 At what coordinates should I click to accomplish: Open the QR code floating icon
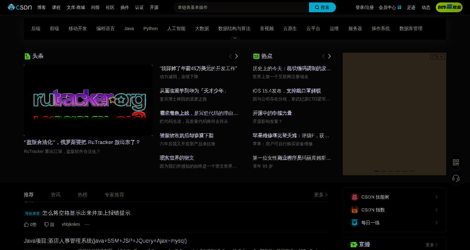(456, 162)
